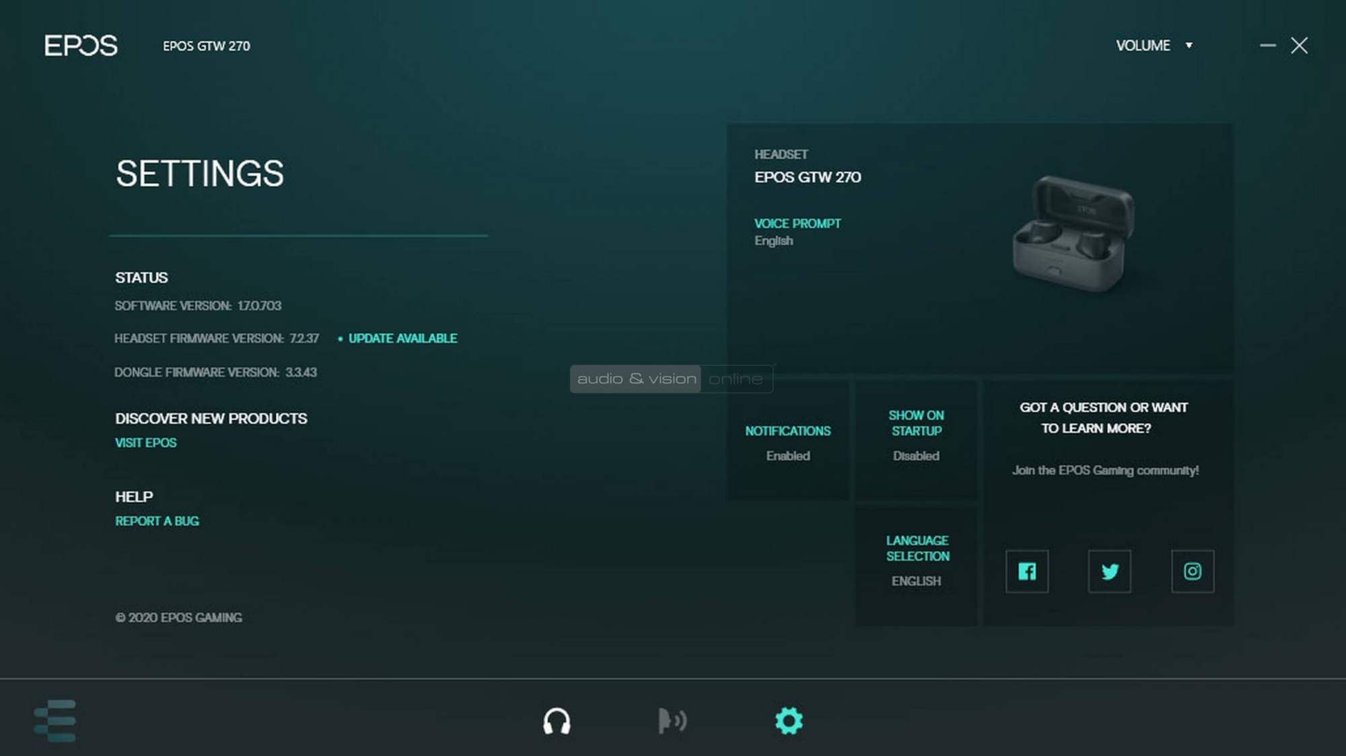
Task: Open the VOLUME menu label
Action: 1143,45
